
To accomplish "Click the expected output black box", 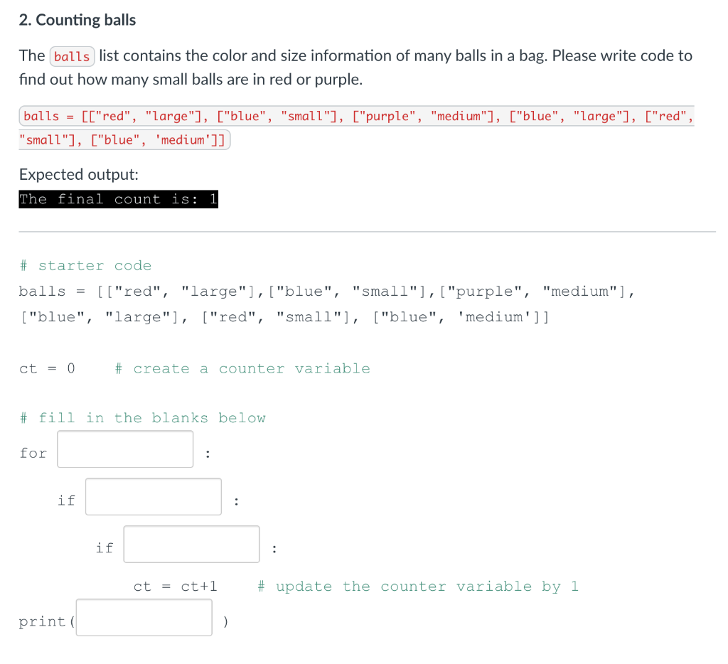I will coord(118,199).
